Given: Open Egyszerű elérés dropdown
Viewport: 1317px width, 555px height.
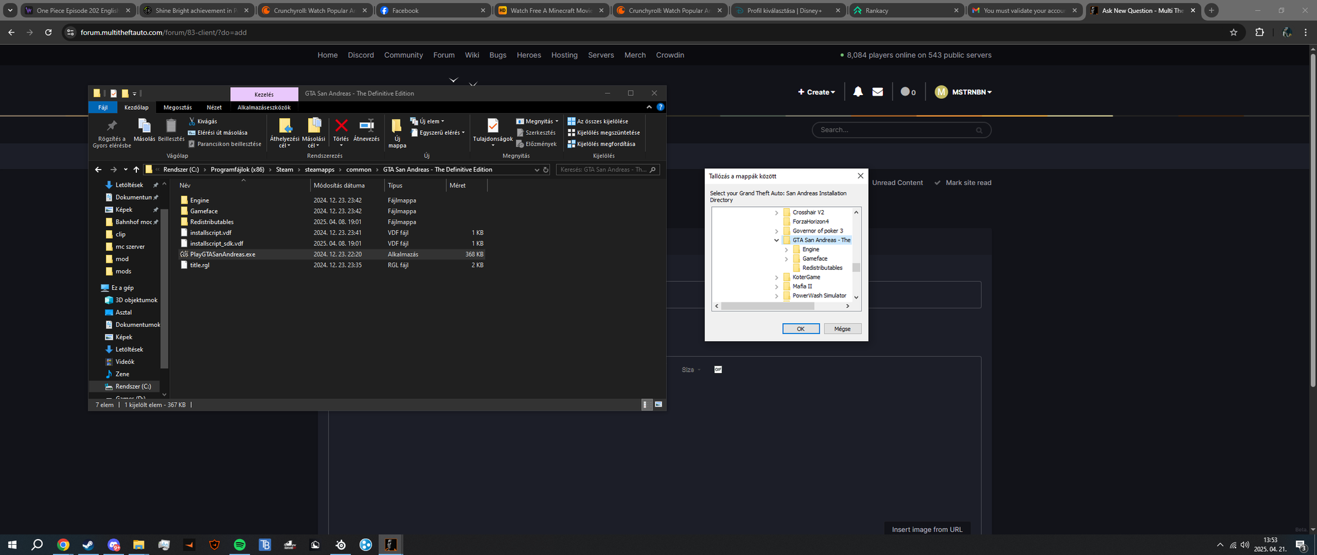Looking at the screenshot, I should click(x=437, y=132).
